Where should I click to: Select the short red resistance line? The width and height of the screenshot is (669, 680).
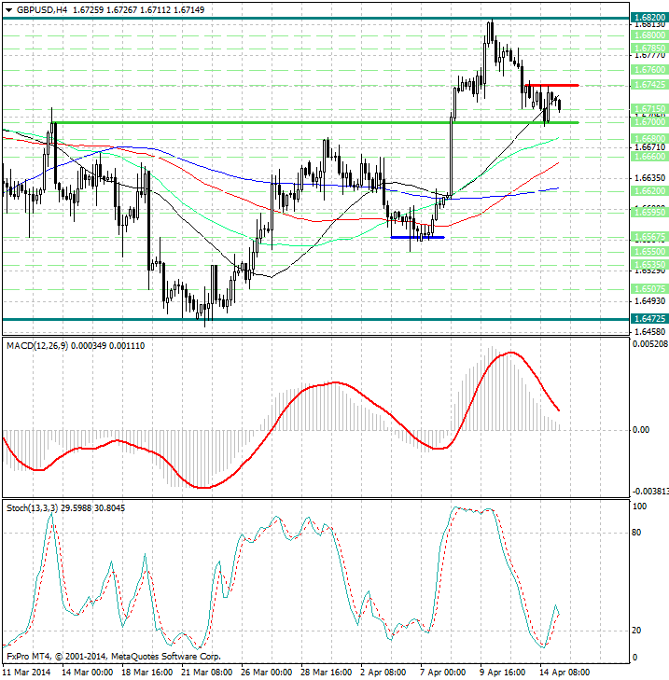pyautogui.click(x=552, y=85)
